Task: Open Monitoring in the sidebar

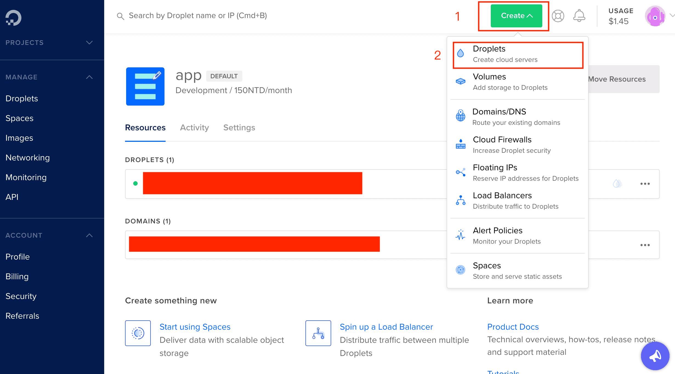Action: pyautogui.click(x=26, y=177)
